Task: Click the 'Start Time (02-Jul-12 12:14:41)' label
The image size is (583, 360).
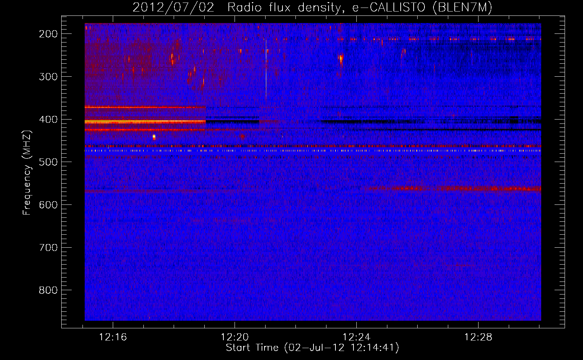Action: point(312,348)
